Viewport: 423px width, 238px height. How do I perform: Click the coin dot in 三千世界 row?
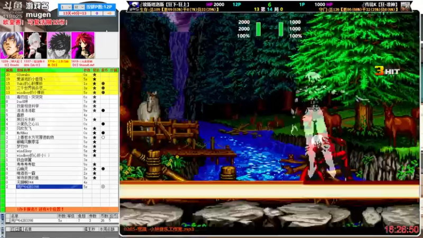click(103, 88)
